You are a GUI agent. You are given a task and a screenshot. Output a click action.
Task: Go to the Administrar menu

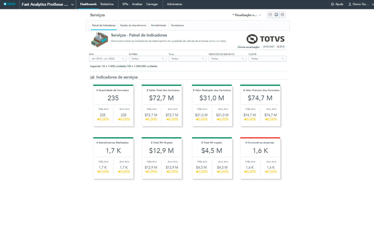pos(174,4)
